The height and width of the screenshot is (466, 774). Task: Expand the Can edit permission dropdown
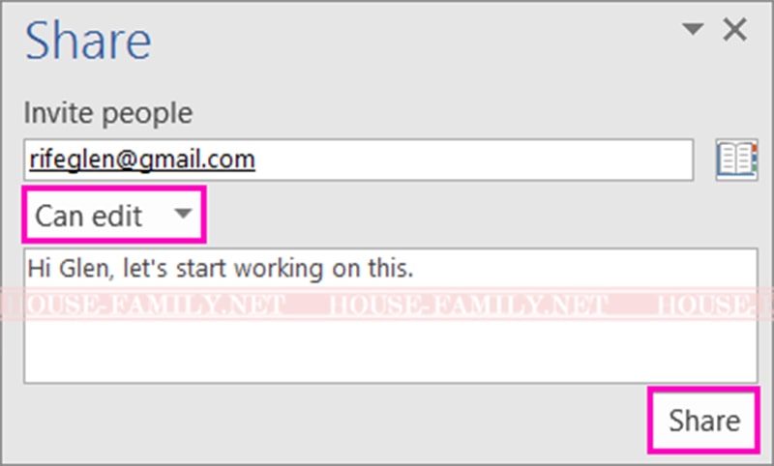(x=114, y=215)
